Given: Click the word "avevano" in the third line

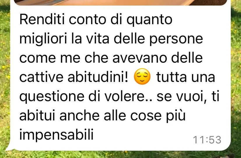Looking at the screenshot, I should point(140,58).
